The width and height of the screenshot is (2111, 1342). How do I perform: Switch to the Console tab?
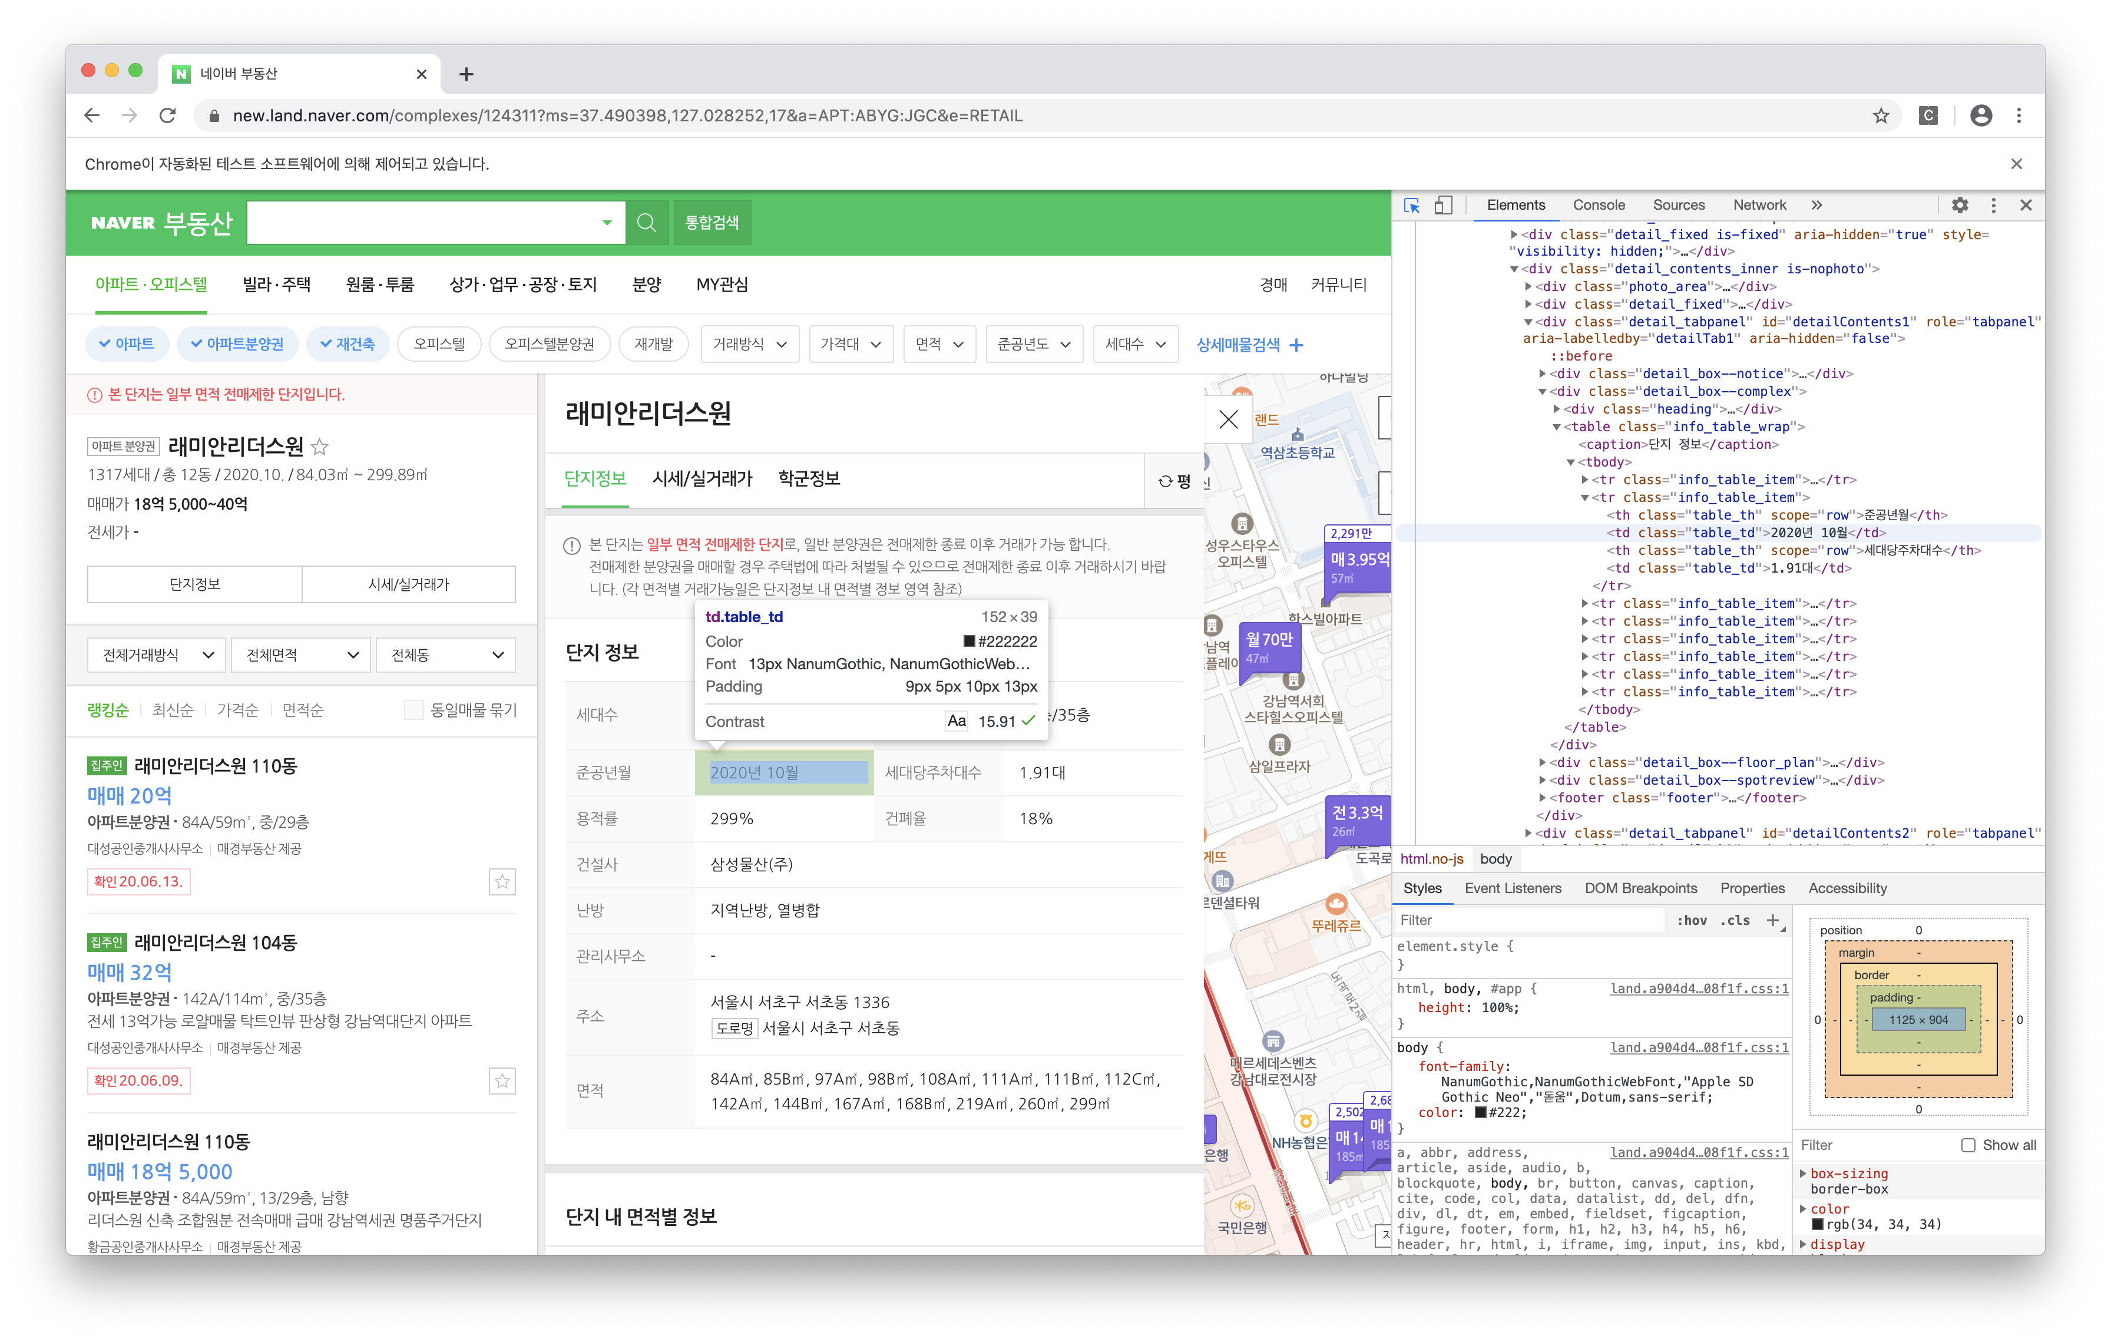[x=1598, y=205]
